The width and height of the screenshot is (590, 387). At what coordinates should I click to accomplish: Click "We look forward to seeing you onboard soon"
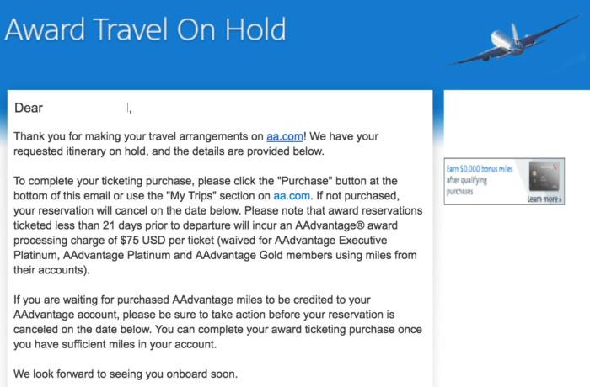click(x=126, y=374)
